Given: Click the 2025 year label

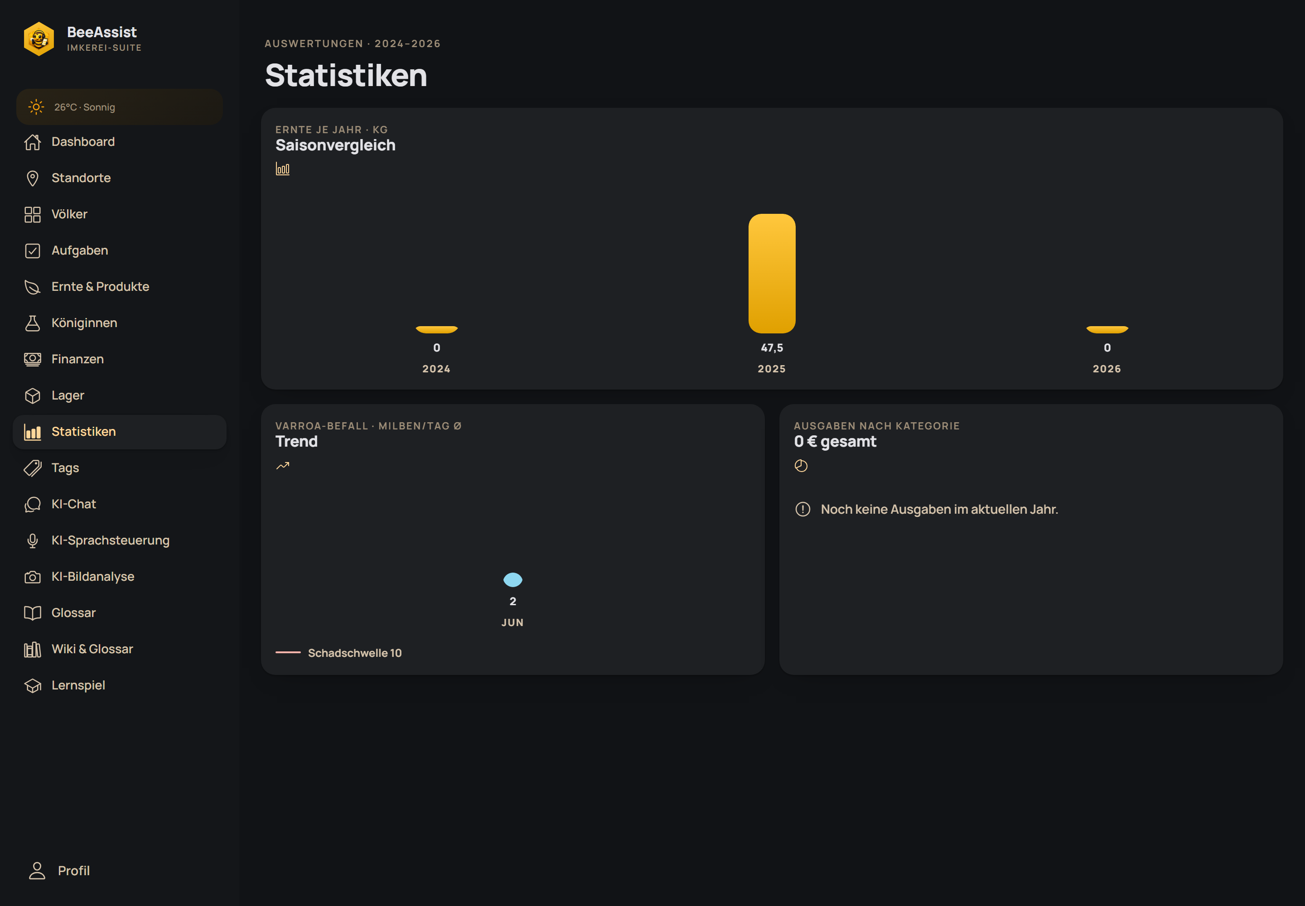Looking at the screenshot, I should [x=772, y=369].
